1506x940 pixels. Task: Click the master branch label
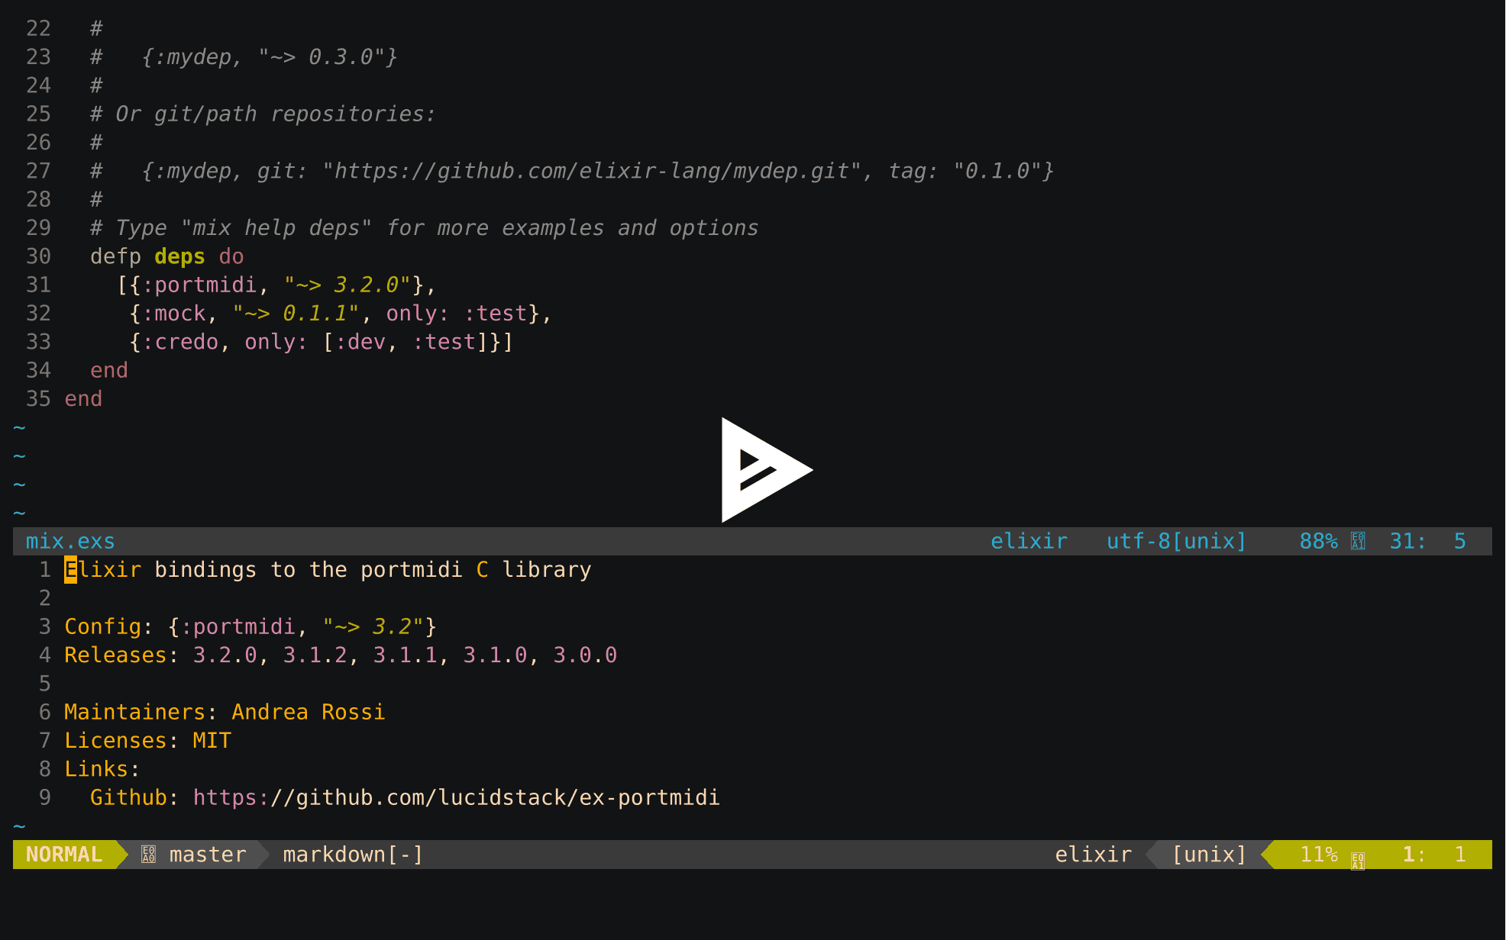pyautogui.click(x=208, y=855)
